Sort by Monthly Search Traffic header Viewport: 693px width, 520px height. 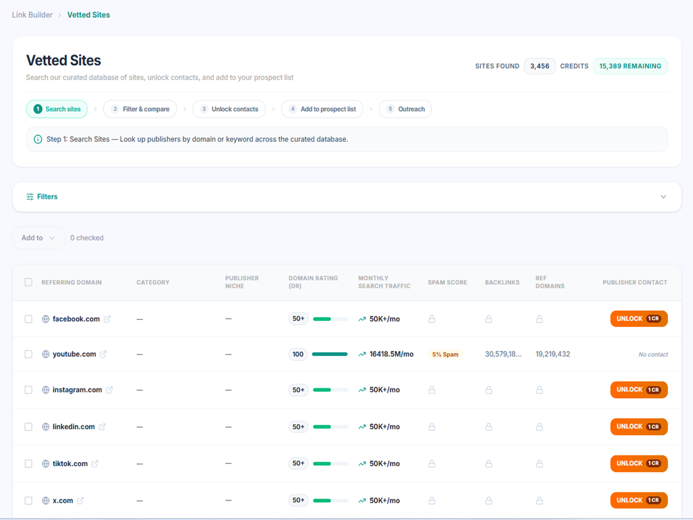[x=384, y=283]
